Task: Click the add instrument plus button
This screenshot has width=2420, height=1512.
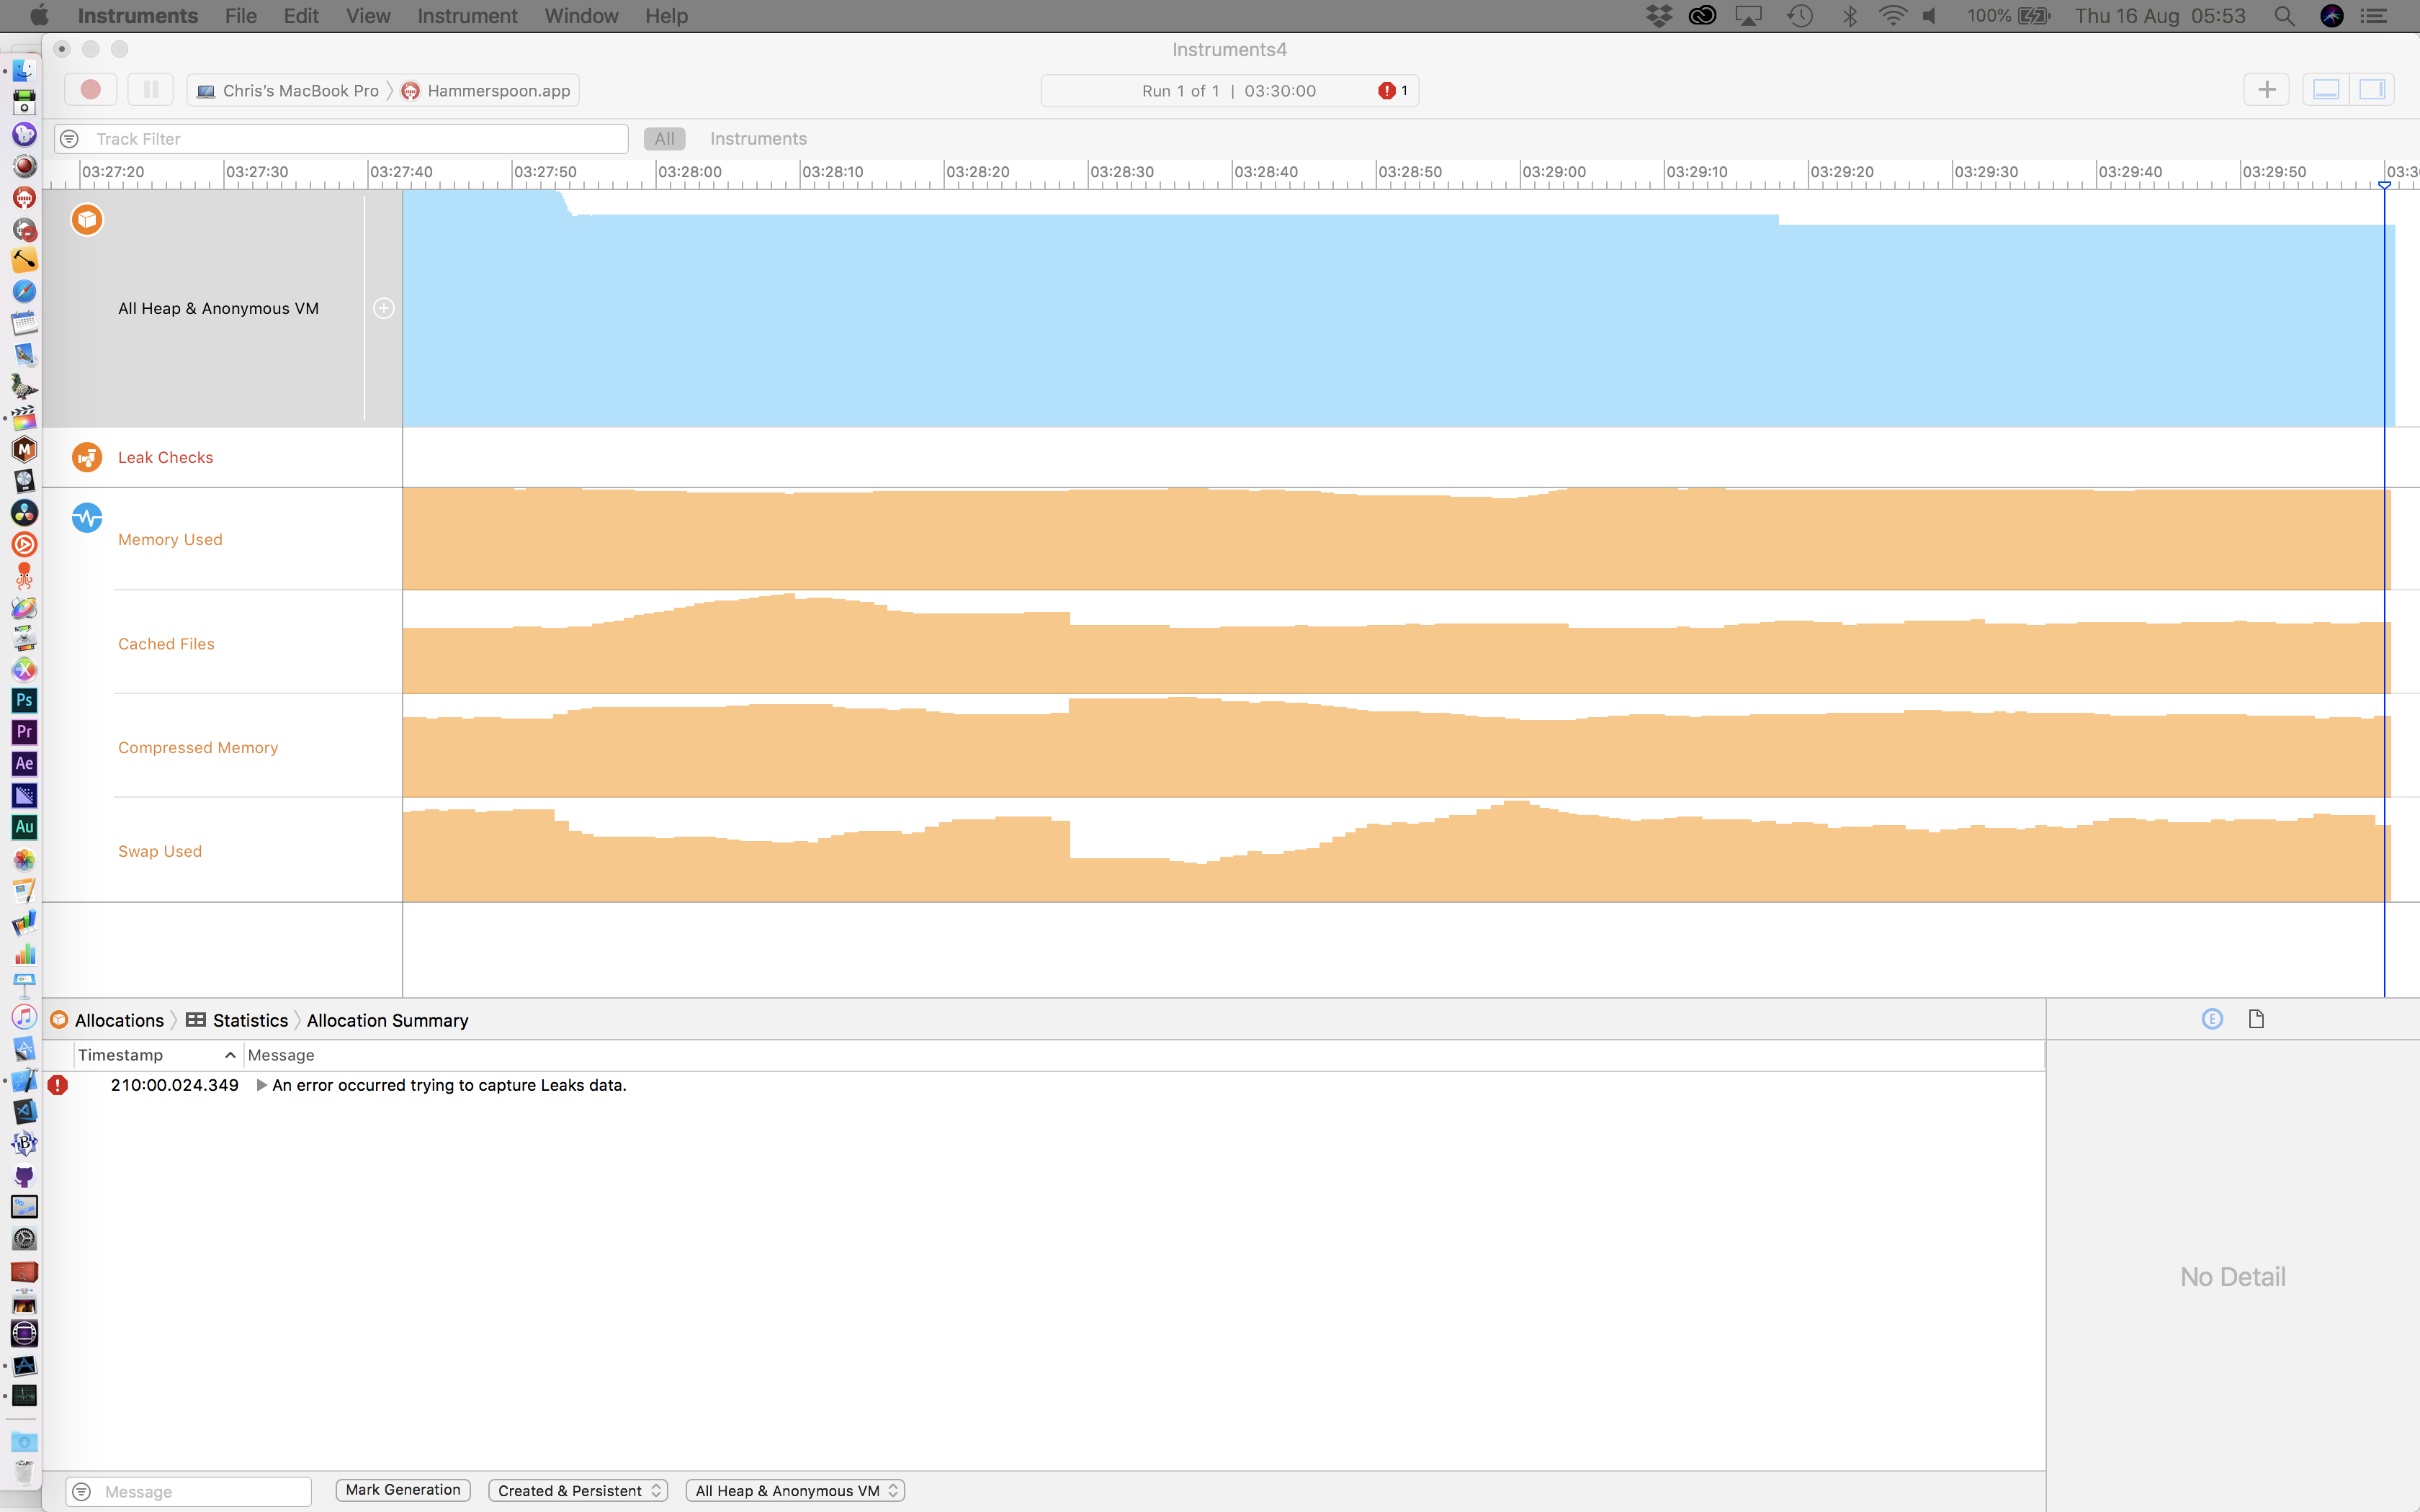Action: tap(2266, 89)
